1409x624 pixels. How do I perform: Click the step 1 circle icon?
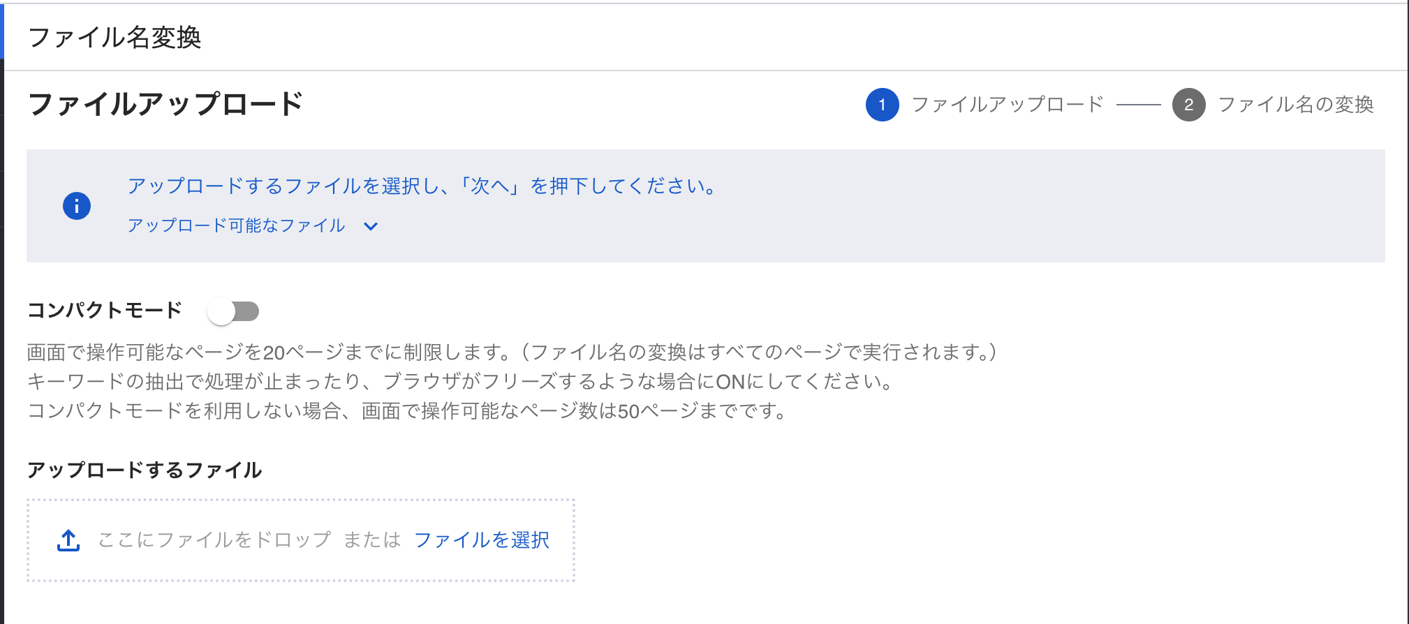click(x=882, y=105)
